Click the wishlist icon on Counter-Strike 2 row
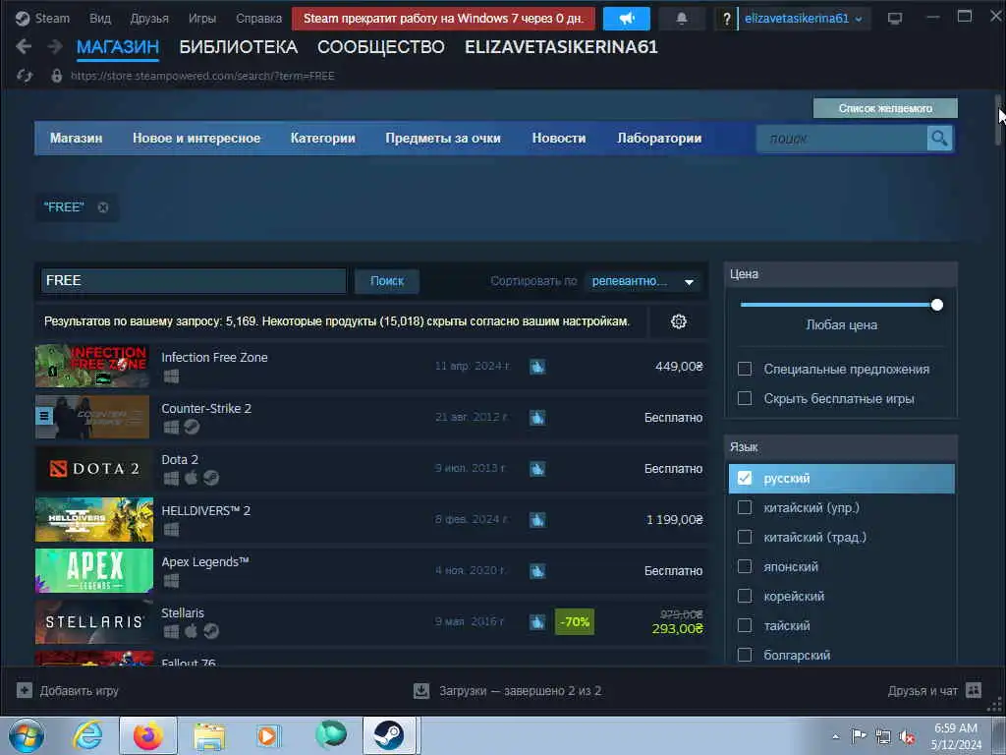Viewport: 1006px width, 755px height. [537, 417]
